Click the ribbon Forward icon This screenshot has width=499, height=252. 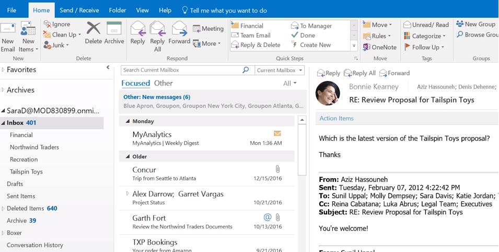coord(179,29)
